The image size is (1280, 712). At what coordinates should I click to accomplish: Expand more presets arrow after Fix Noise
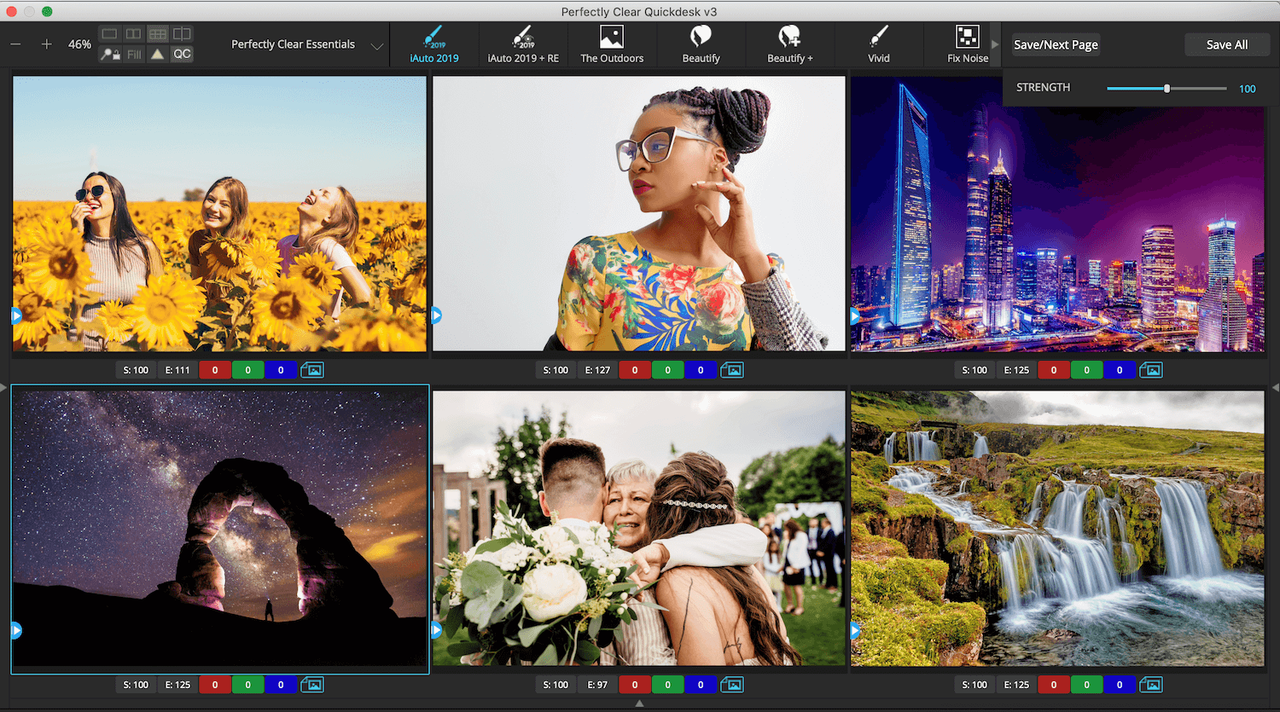click(x=994, y=44)
